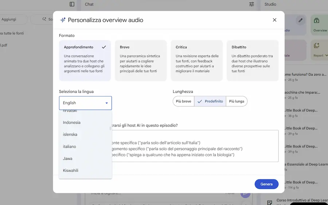
Task: Select the Breve format card
Action: [x=141, y=60]
